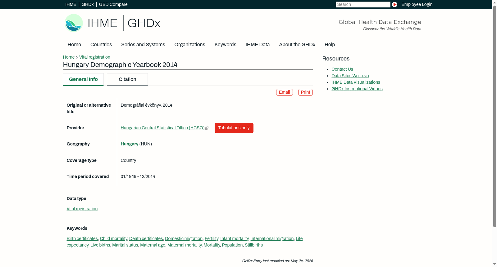The image size is (497, 267).
Task: Open IHME Data menu item
Action: [258, 45]
